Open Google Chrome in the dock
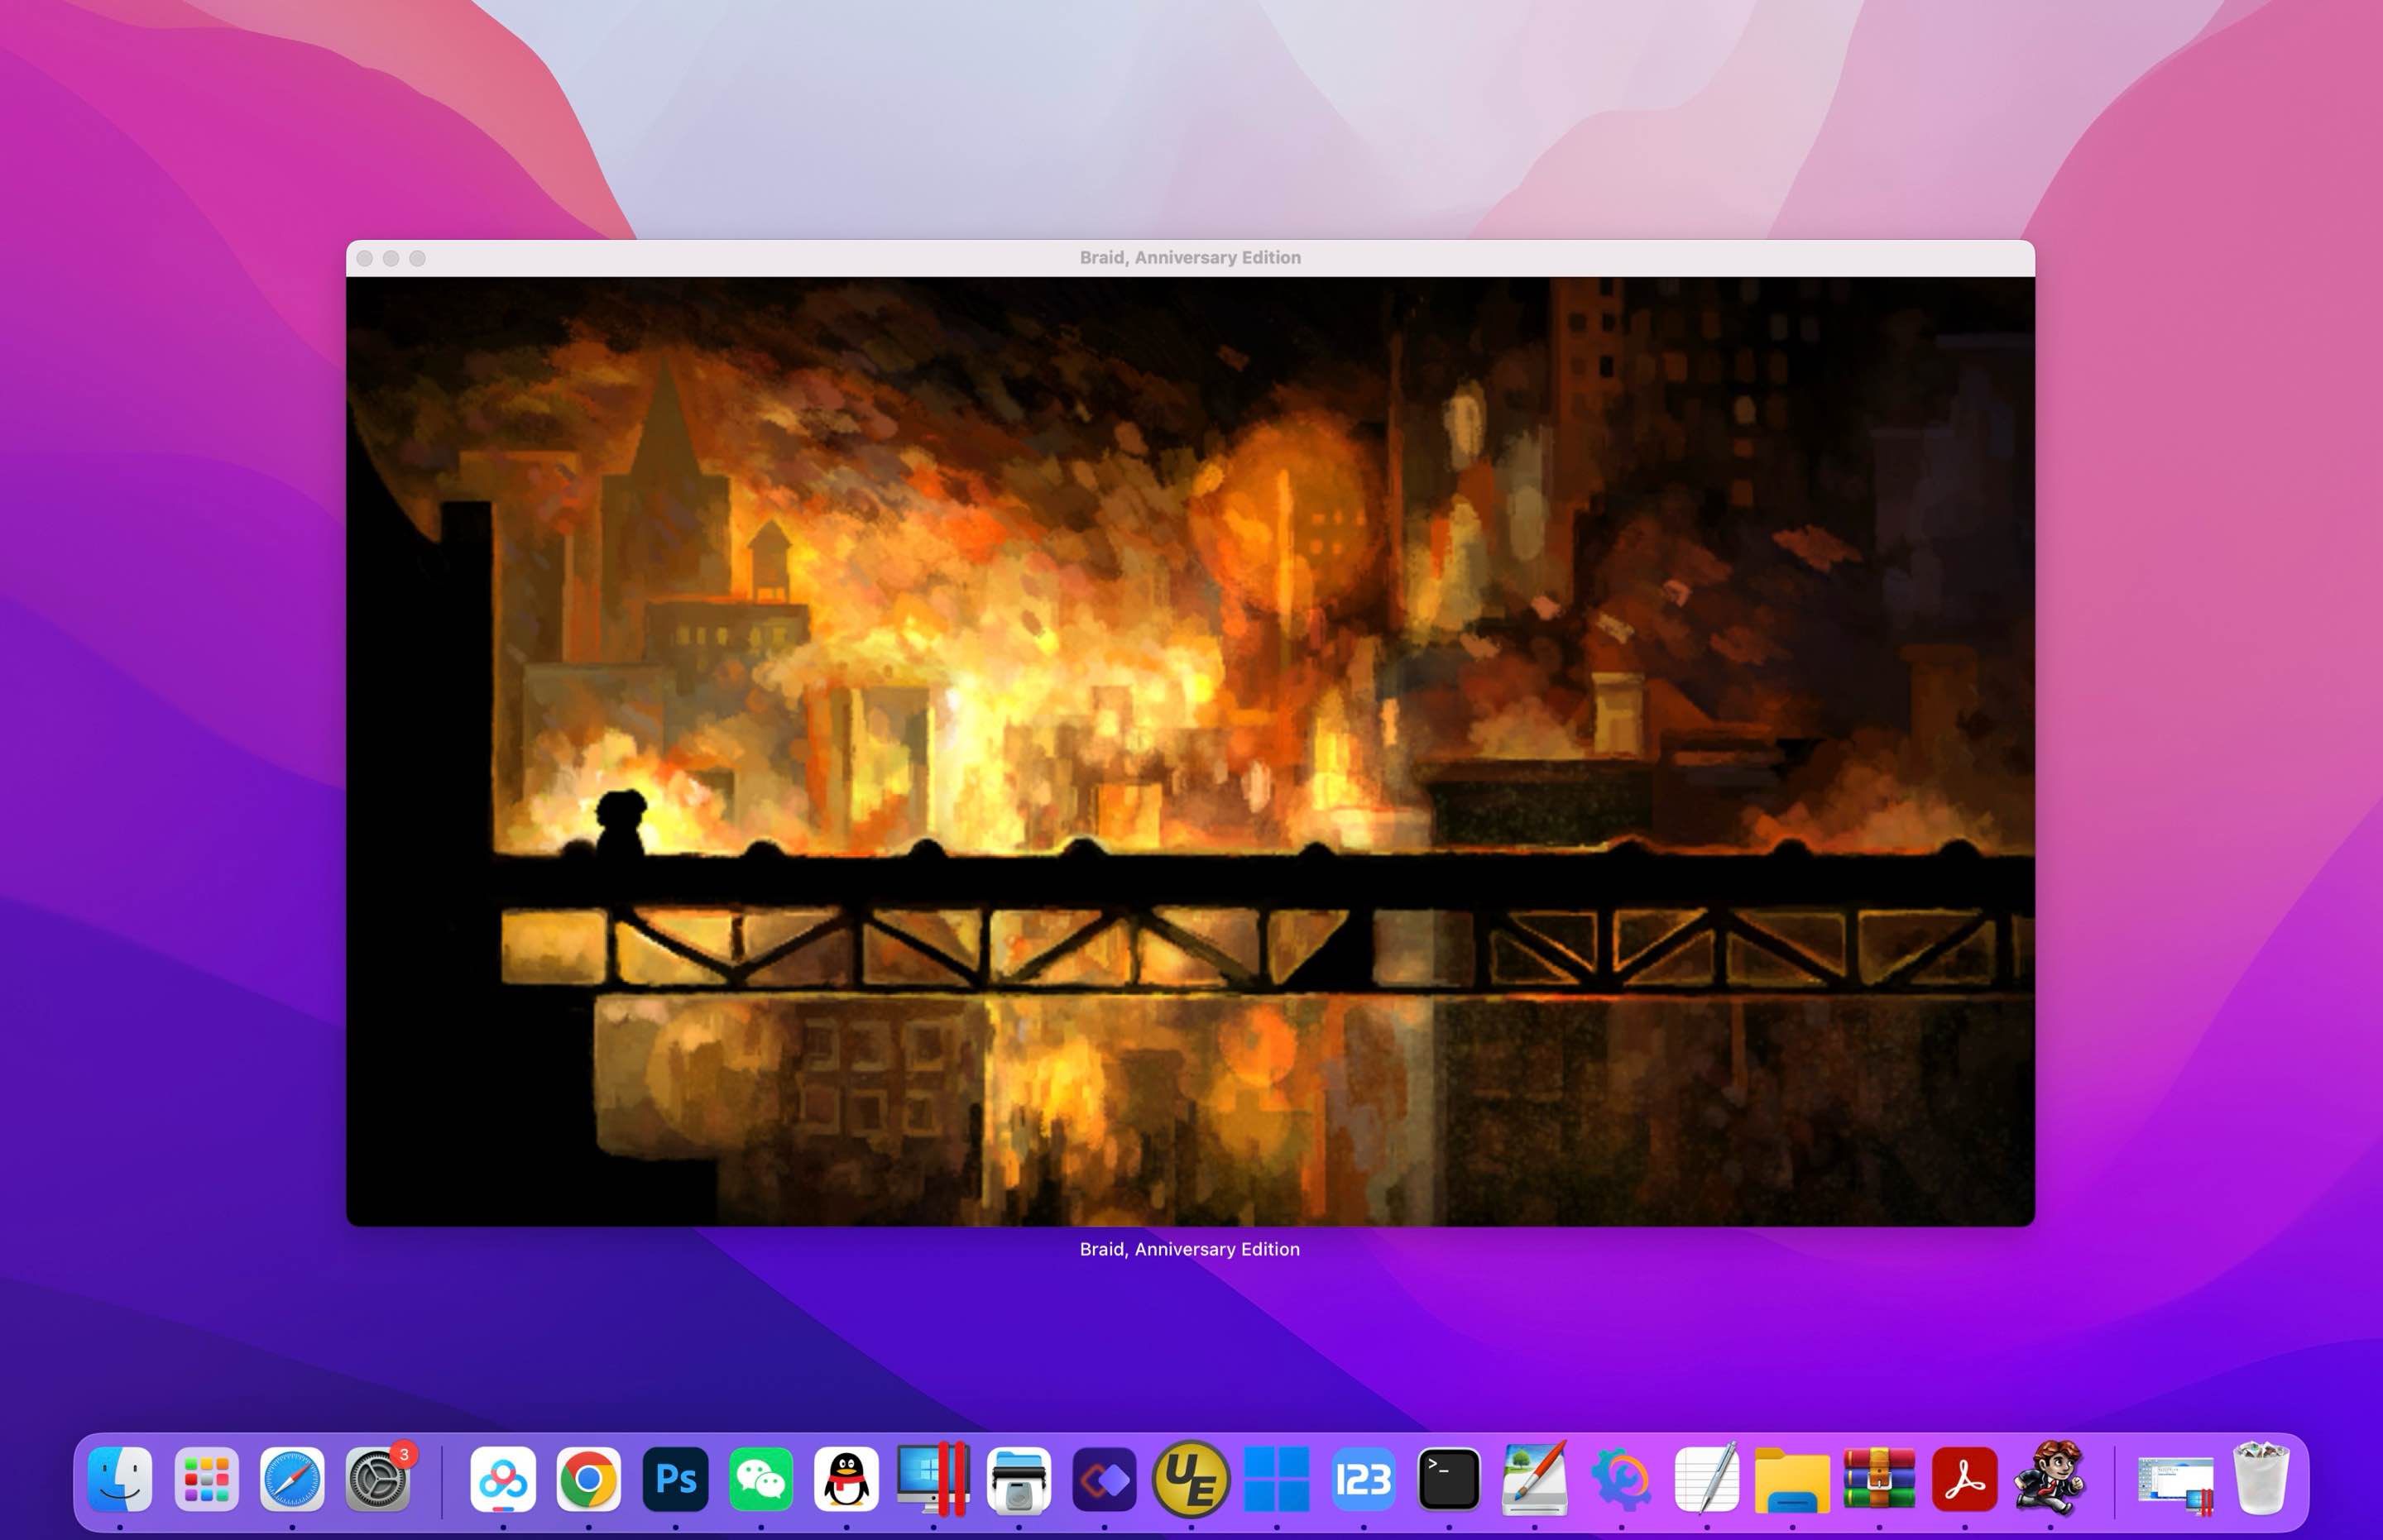This screenshot has width=2383, height=1540. coord(588,1478)
